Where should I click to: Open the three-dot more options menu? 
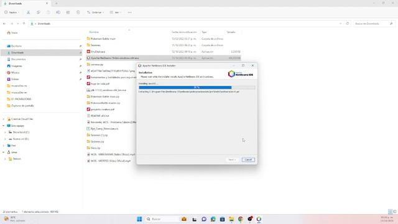(x=130, y=12)
